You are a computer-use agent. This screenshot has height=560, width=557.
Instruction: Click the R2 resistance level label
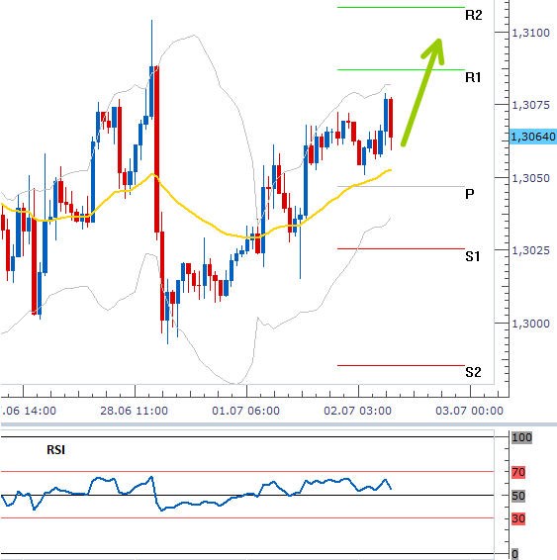(474, 15)
